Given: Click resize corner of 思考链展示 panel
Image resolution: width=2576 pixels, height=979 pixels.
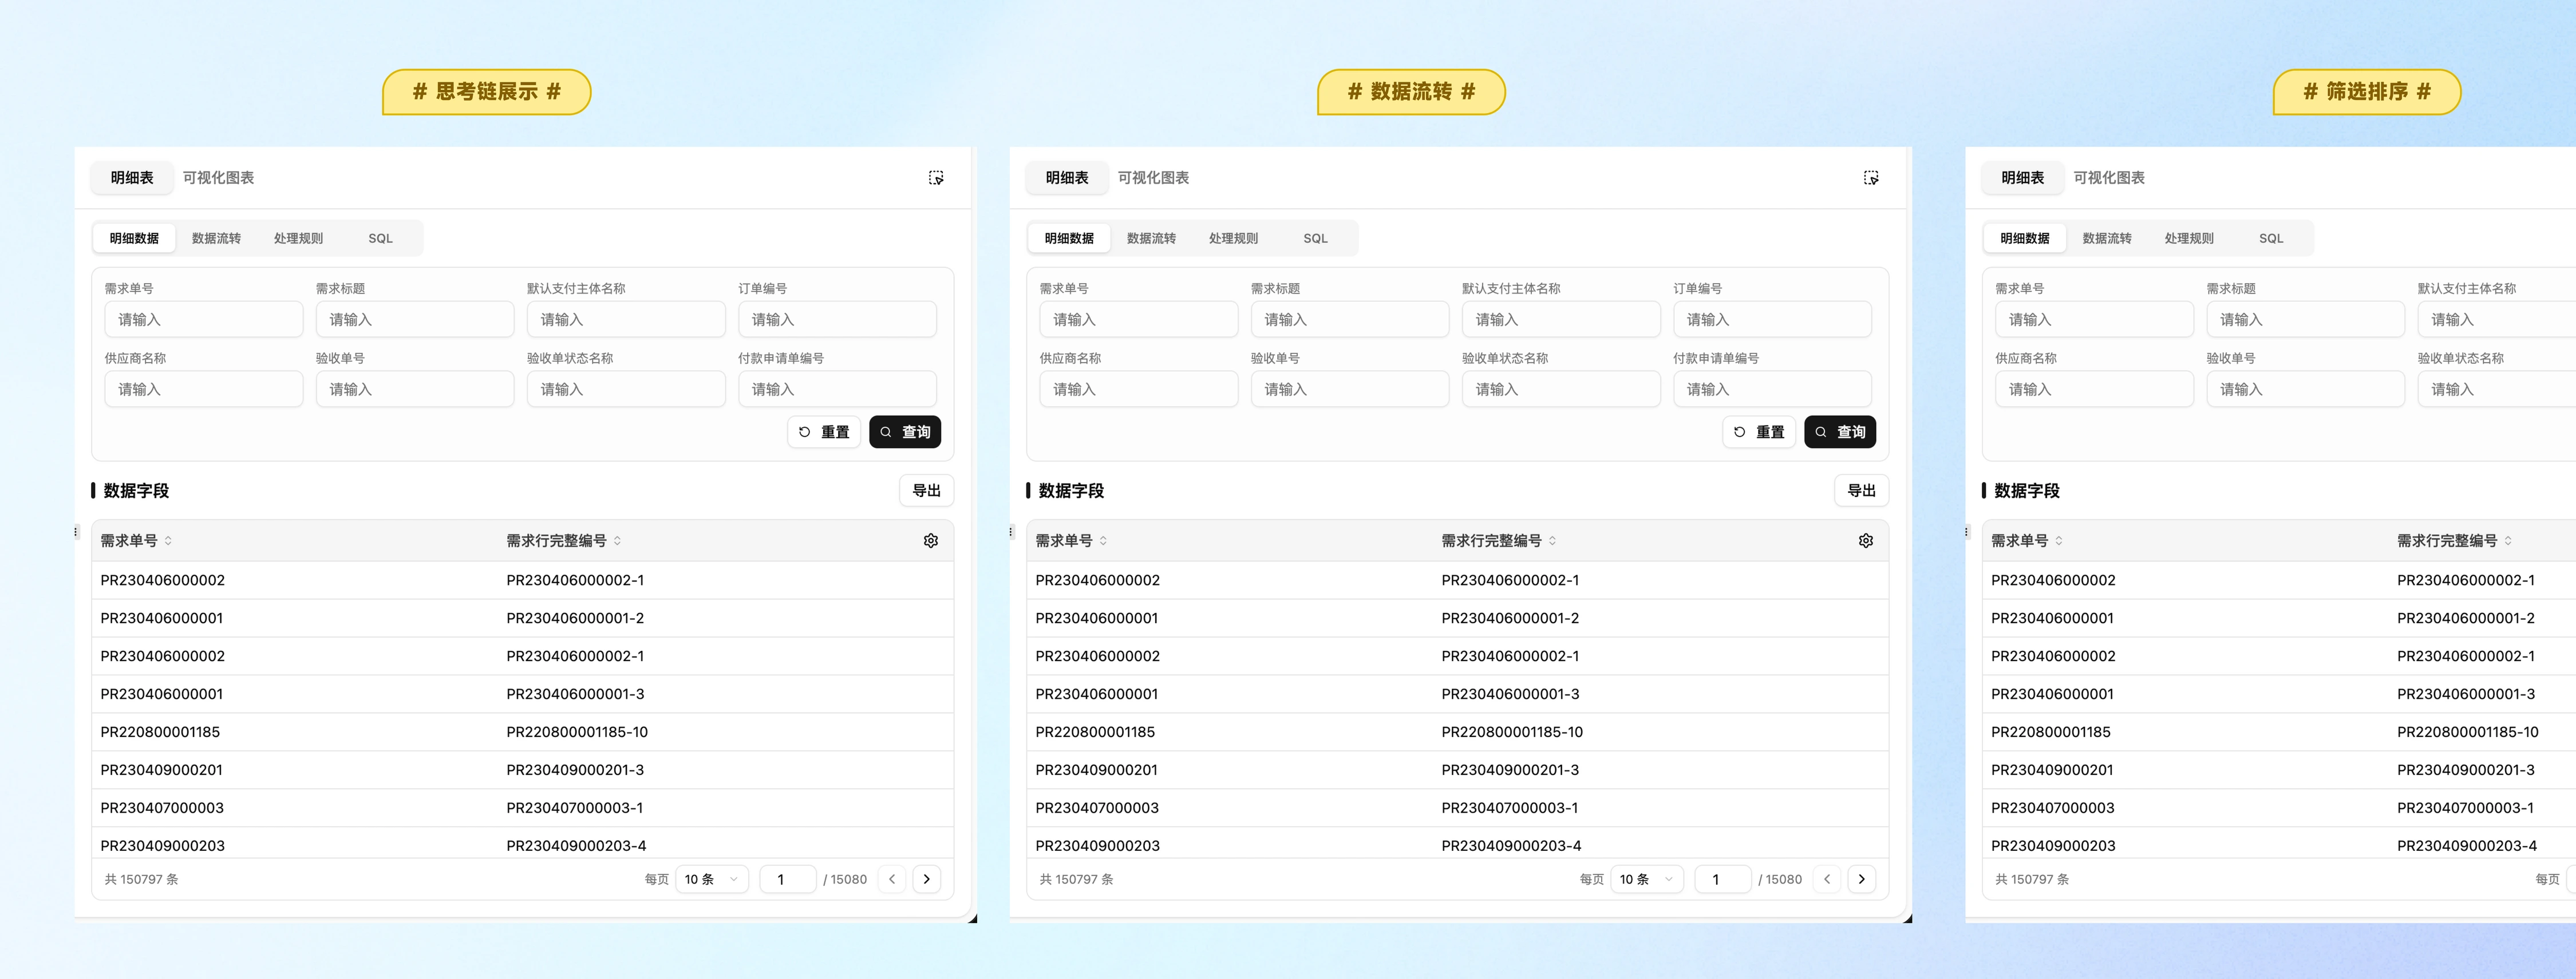Looking at the screenshot, I should pos(973,918).
